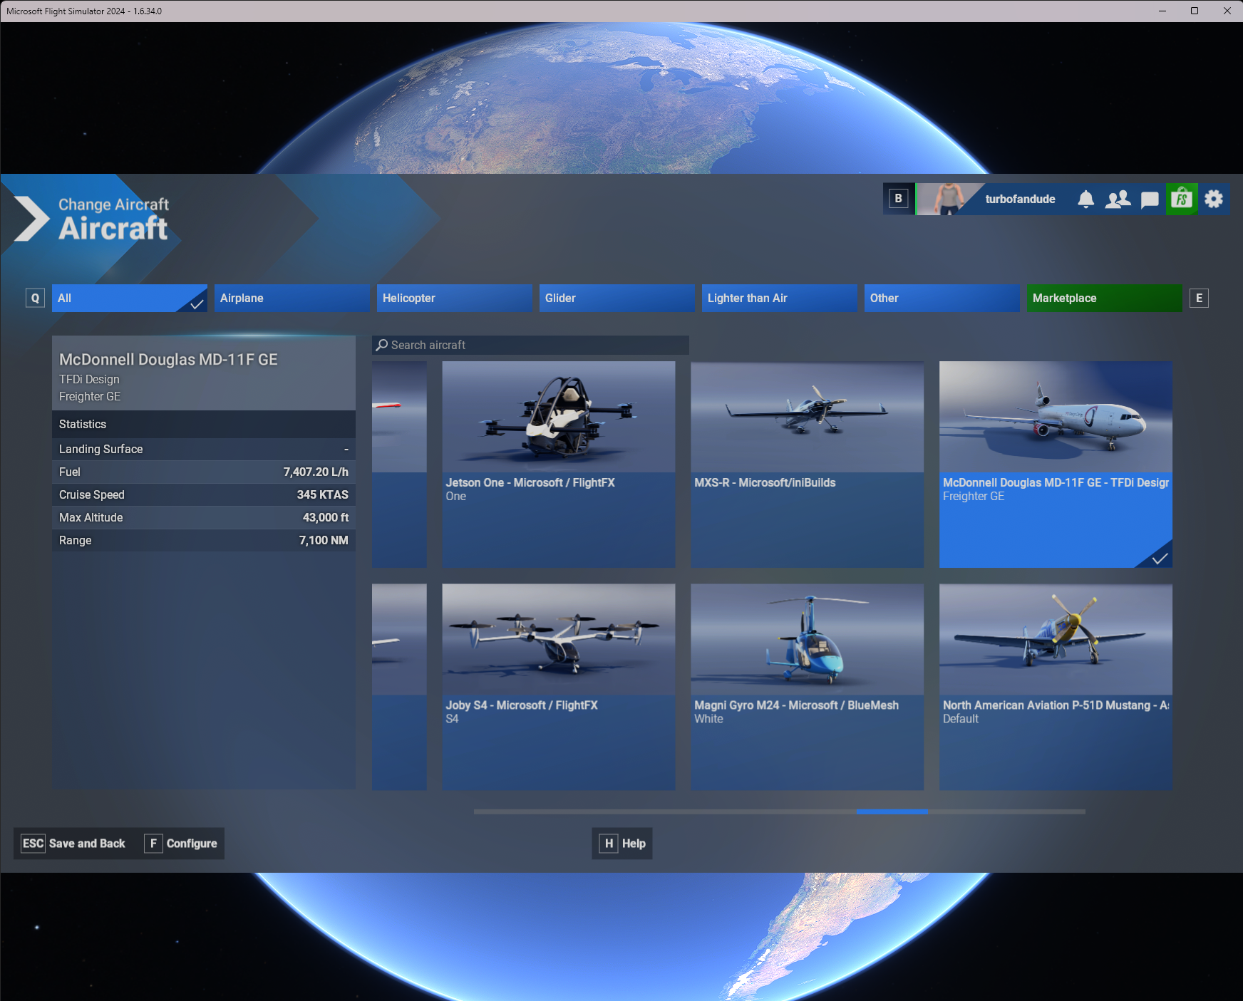The height and width of the screenshot is (1001, 1243).
Task: Click the turbofandude profile avatar
Action: pyautogui.click(x=949, y=199)
